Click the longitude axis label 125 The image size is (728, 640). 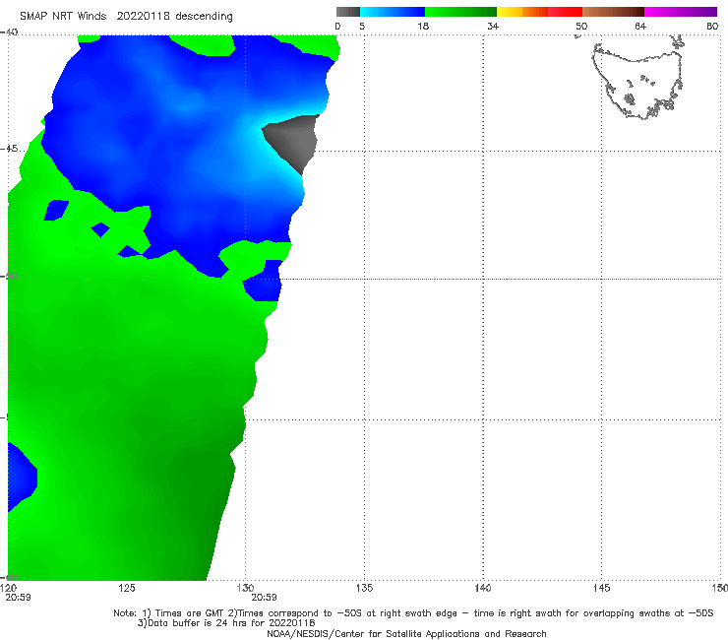coord(127,588)
